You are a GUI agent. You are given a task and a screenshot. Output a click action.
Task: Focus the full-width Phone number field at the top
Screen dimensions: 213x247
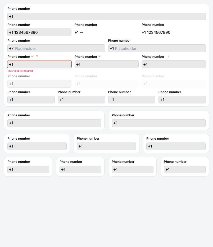tap(106, 16)
